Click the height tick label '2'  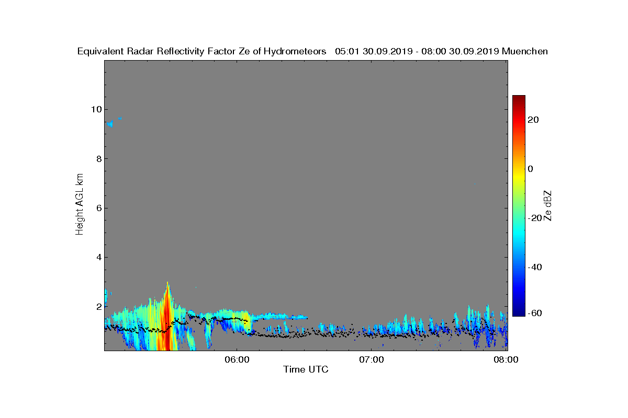98,307
